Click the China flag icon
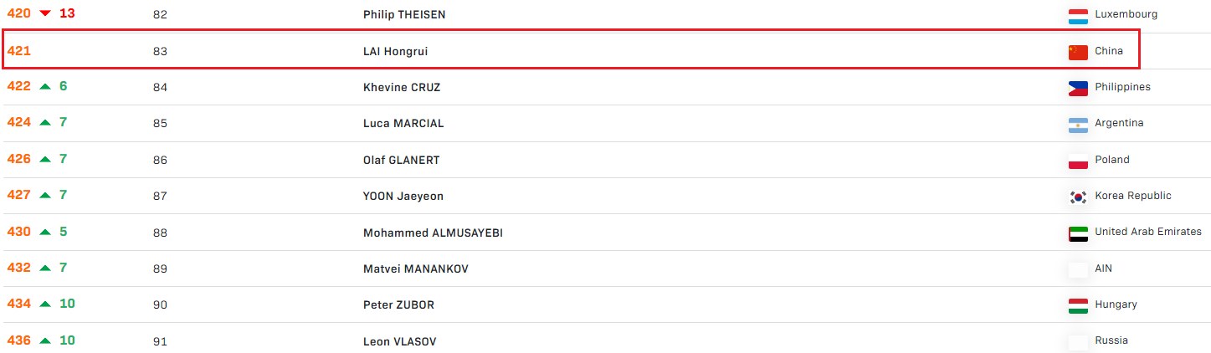This screenshot has height=353, width=1211. (1078, 53)
